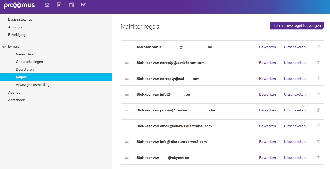Delete the info@discountserver2.com rule via trash icon
330x169 pixels.
(318, 142)
